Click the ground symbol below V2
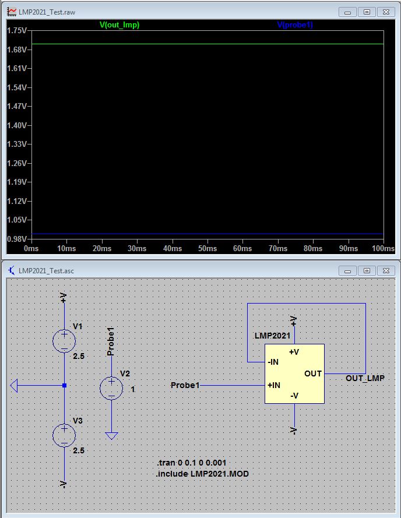 point(111,436)
